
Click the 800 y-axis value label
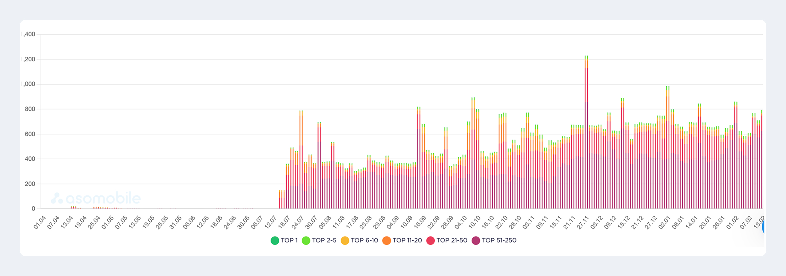(x=30, y=109)
